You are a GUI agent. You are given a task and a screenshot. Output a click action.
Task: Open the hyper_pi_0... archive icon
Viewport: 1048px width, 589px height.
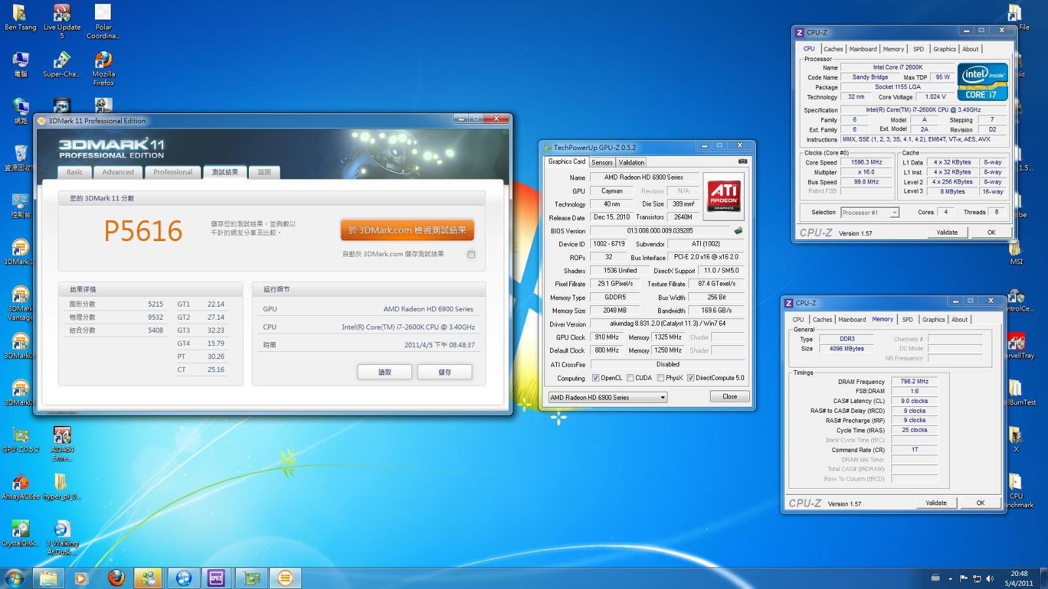(62, 486)
